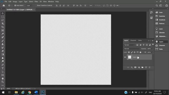The width and height of the screenshot is (169, 95).
Task: Select the Dodge tool
Action: click(x=3, y=61)
